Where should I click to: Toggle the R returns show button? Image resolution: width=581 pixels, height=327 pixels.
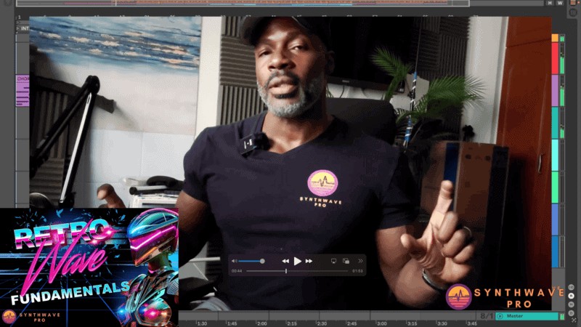coord(571,296)
